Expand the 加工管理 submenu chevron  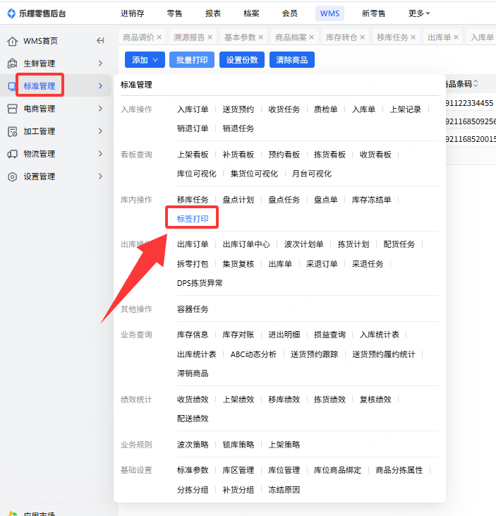pyautogui.click(x=100, y=131)
